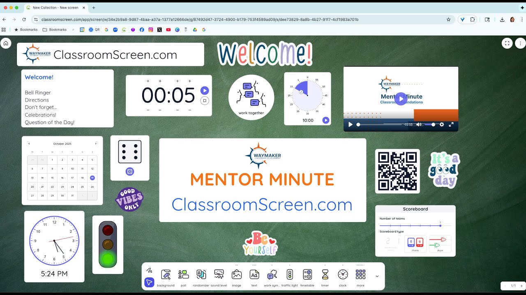This screenshot has height=295, width=526.
Task: Turn on the yellow traffic light
Action: pyautogui.click(x=108, y=245)
